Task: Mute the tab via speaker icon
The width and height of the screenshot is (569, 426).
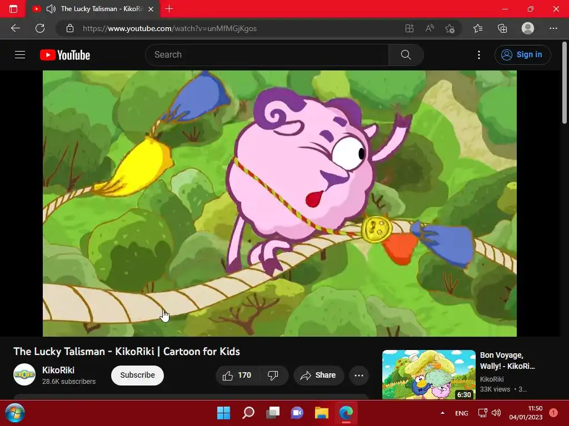Action: [x=51, y=9]
